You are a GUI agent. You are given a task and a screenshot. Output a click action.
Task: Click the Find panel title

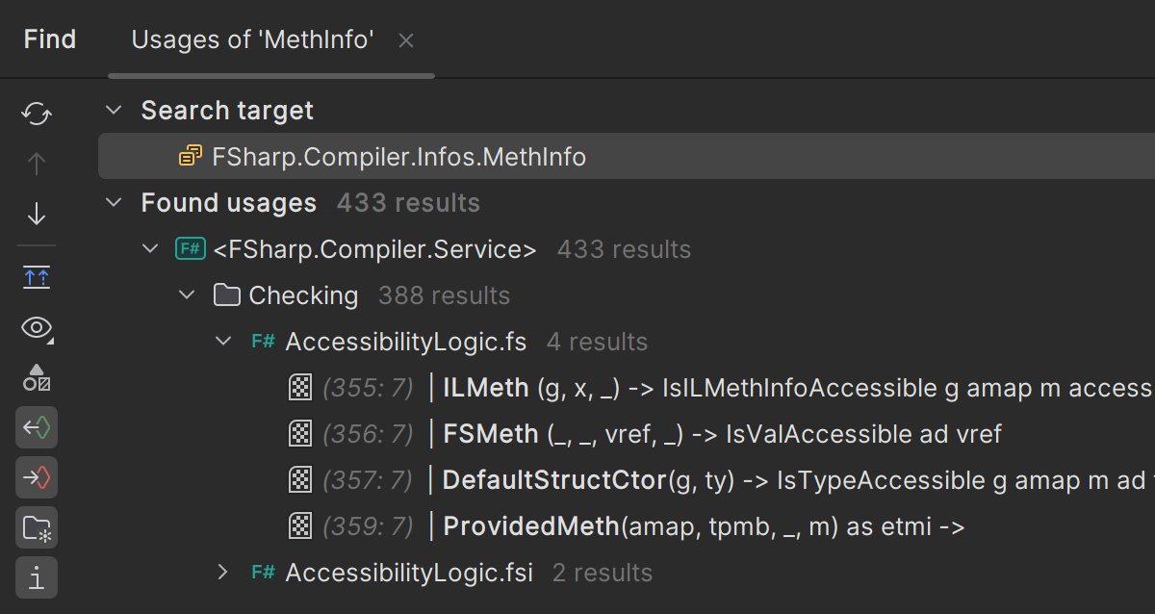click(x=50, y=40)
